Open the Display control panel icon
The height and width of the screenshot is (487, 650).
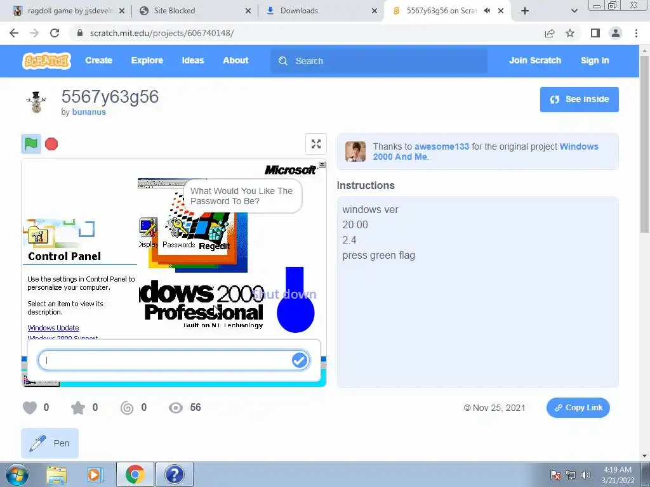click(x=148, y=232)
